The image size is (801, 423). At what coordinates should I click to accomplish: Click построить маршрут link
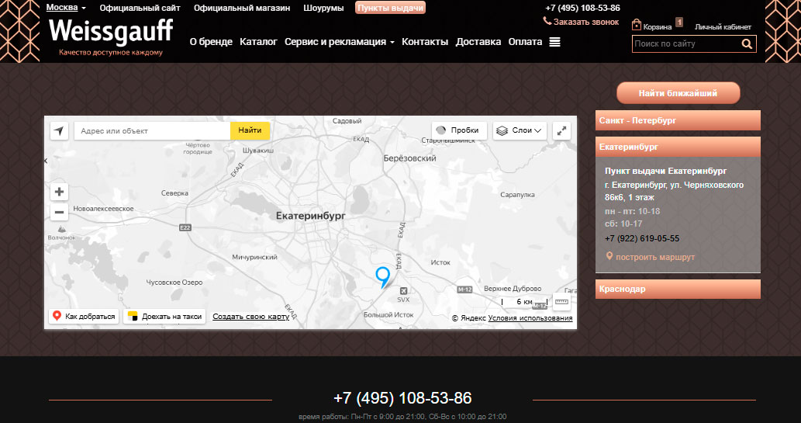coord(655,257)
